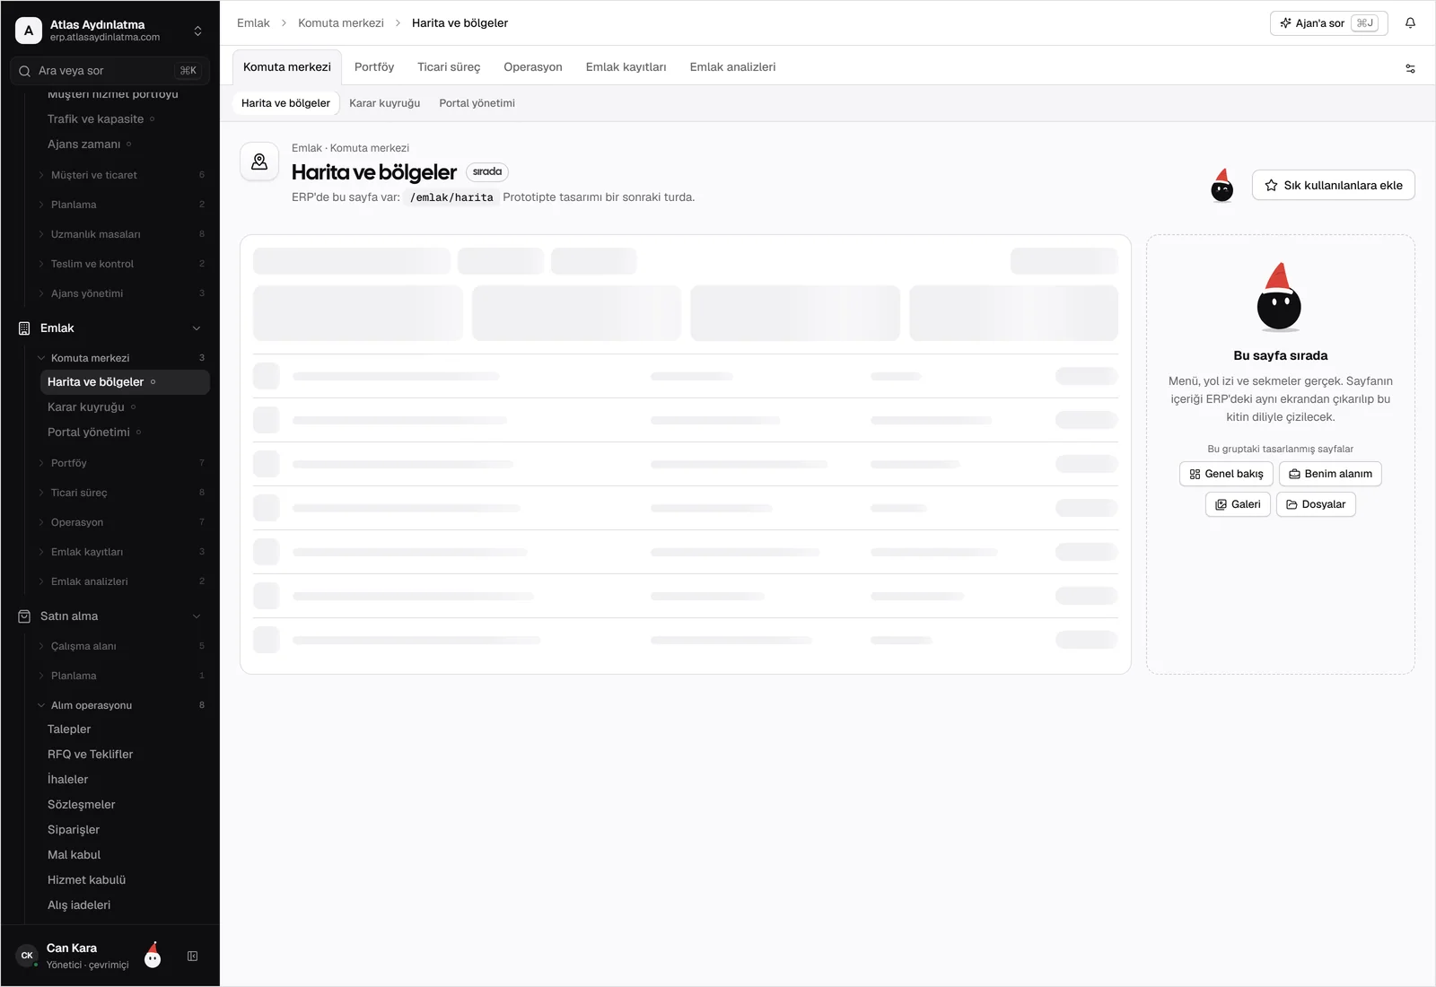Screen dimensions: 1436x987
Task: Expand the Emlak kayıtları sidebar group
Action: [121, 552]
